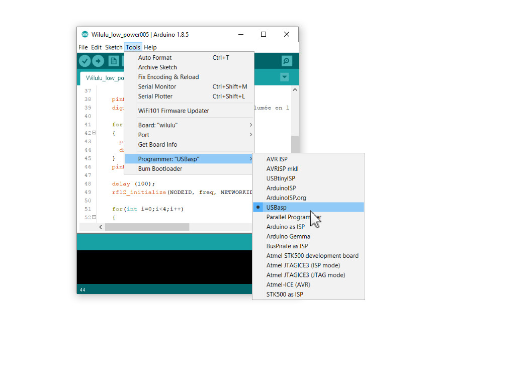515x386 pixels.
Task: Choose Archive Sketch menu entry
Action: click(189, 67)
